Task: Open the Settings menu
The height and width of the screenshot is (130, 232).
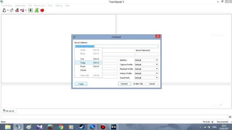Action: tap(59, 6)
